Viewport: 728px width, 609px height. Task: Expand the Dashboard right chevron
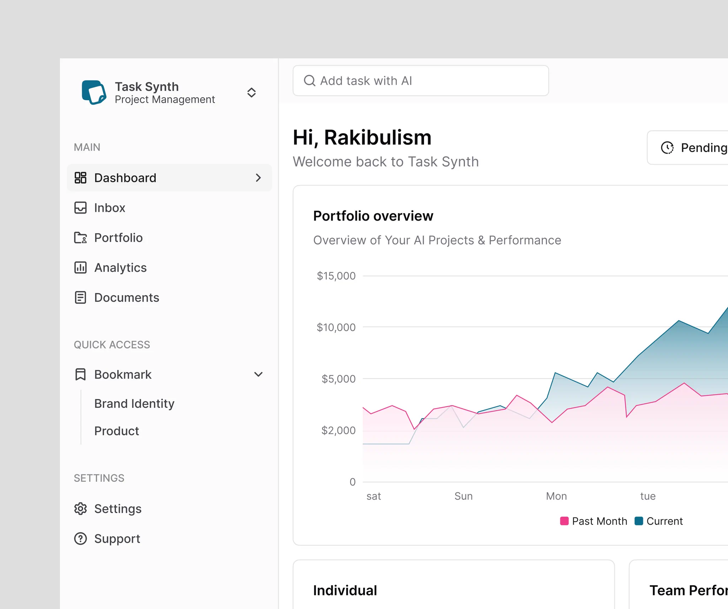click(x=258, y=178)
